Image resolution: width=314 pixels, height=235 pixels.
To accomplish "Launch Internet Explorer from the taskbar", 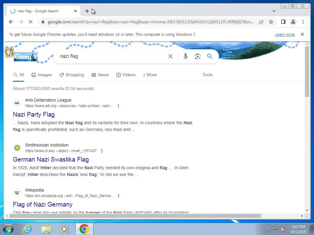I will click(x=27, y=229).
